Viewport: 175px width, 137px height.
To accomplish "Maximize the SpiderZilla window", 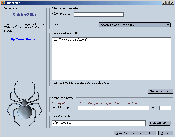I will click(x=168, y=3).
